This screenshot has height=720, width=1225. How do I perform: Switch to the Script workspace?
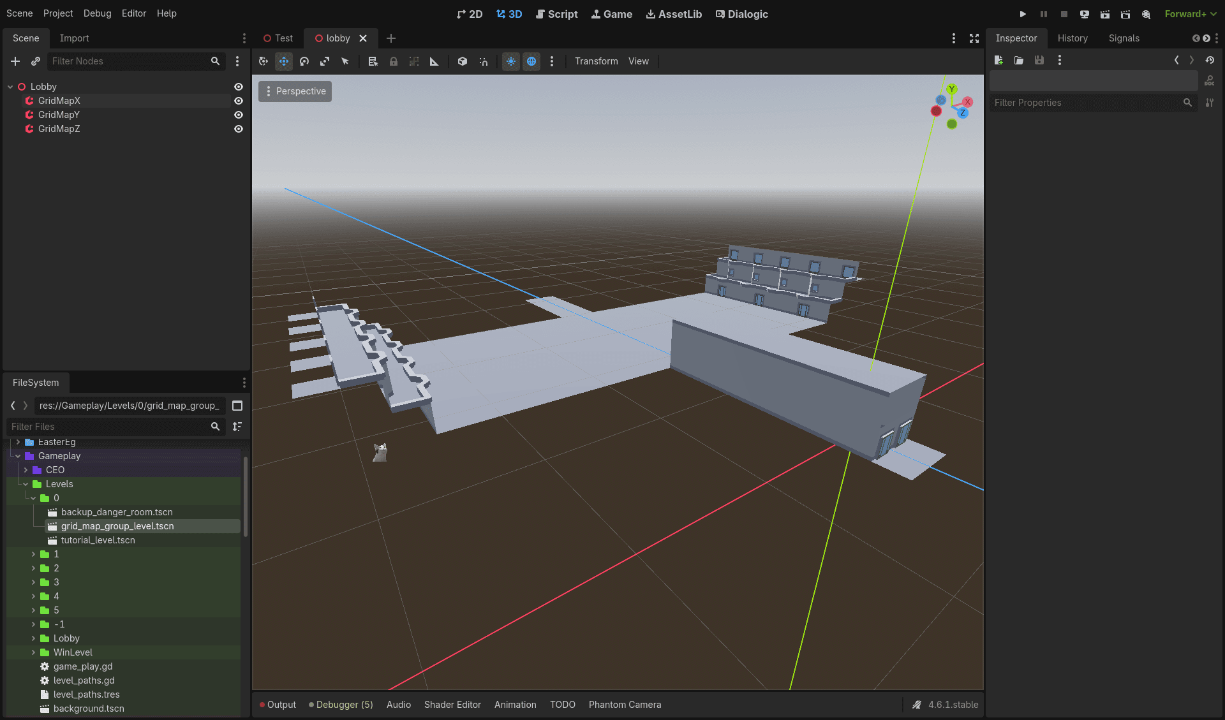(556, 14)
